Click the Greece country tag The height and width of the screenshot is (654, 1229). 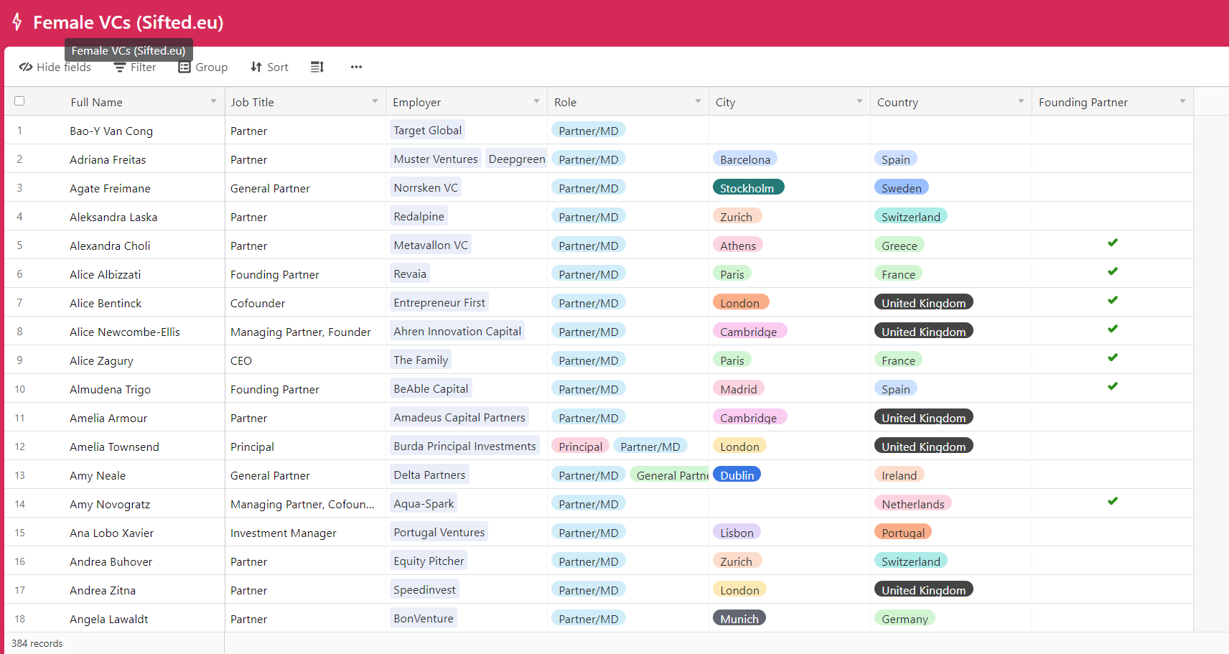[x=899, y=245]
